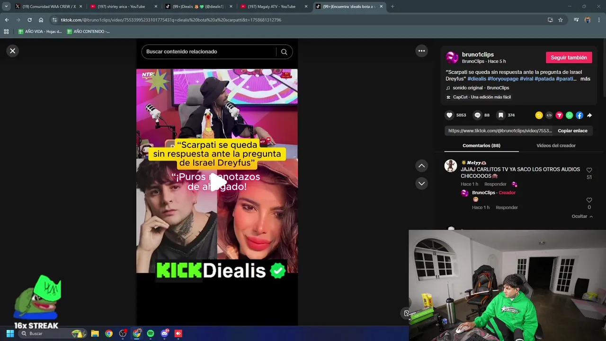Open 'AÑO CONTENIDO' bookmark
Viewport: 606px width, 341px height.
(x=89, y=31)
